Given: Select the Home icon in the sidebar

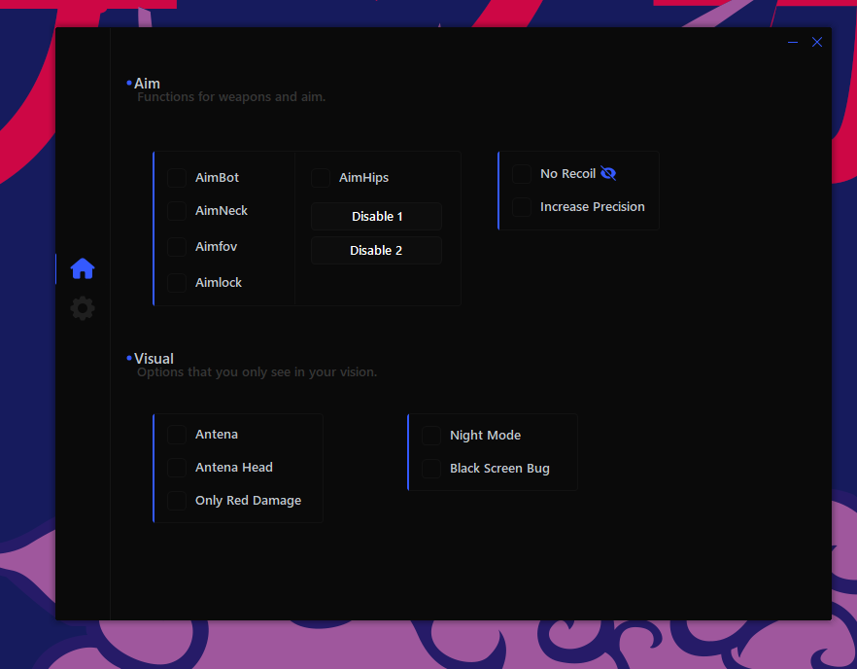Looking at the screenshot, I should (x=83, y=267).
